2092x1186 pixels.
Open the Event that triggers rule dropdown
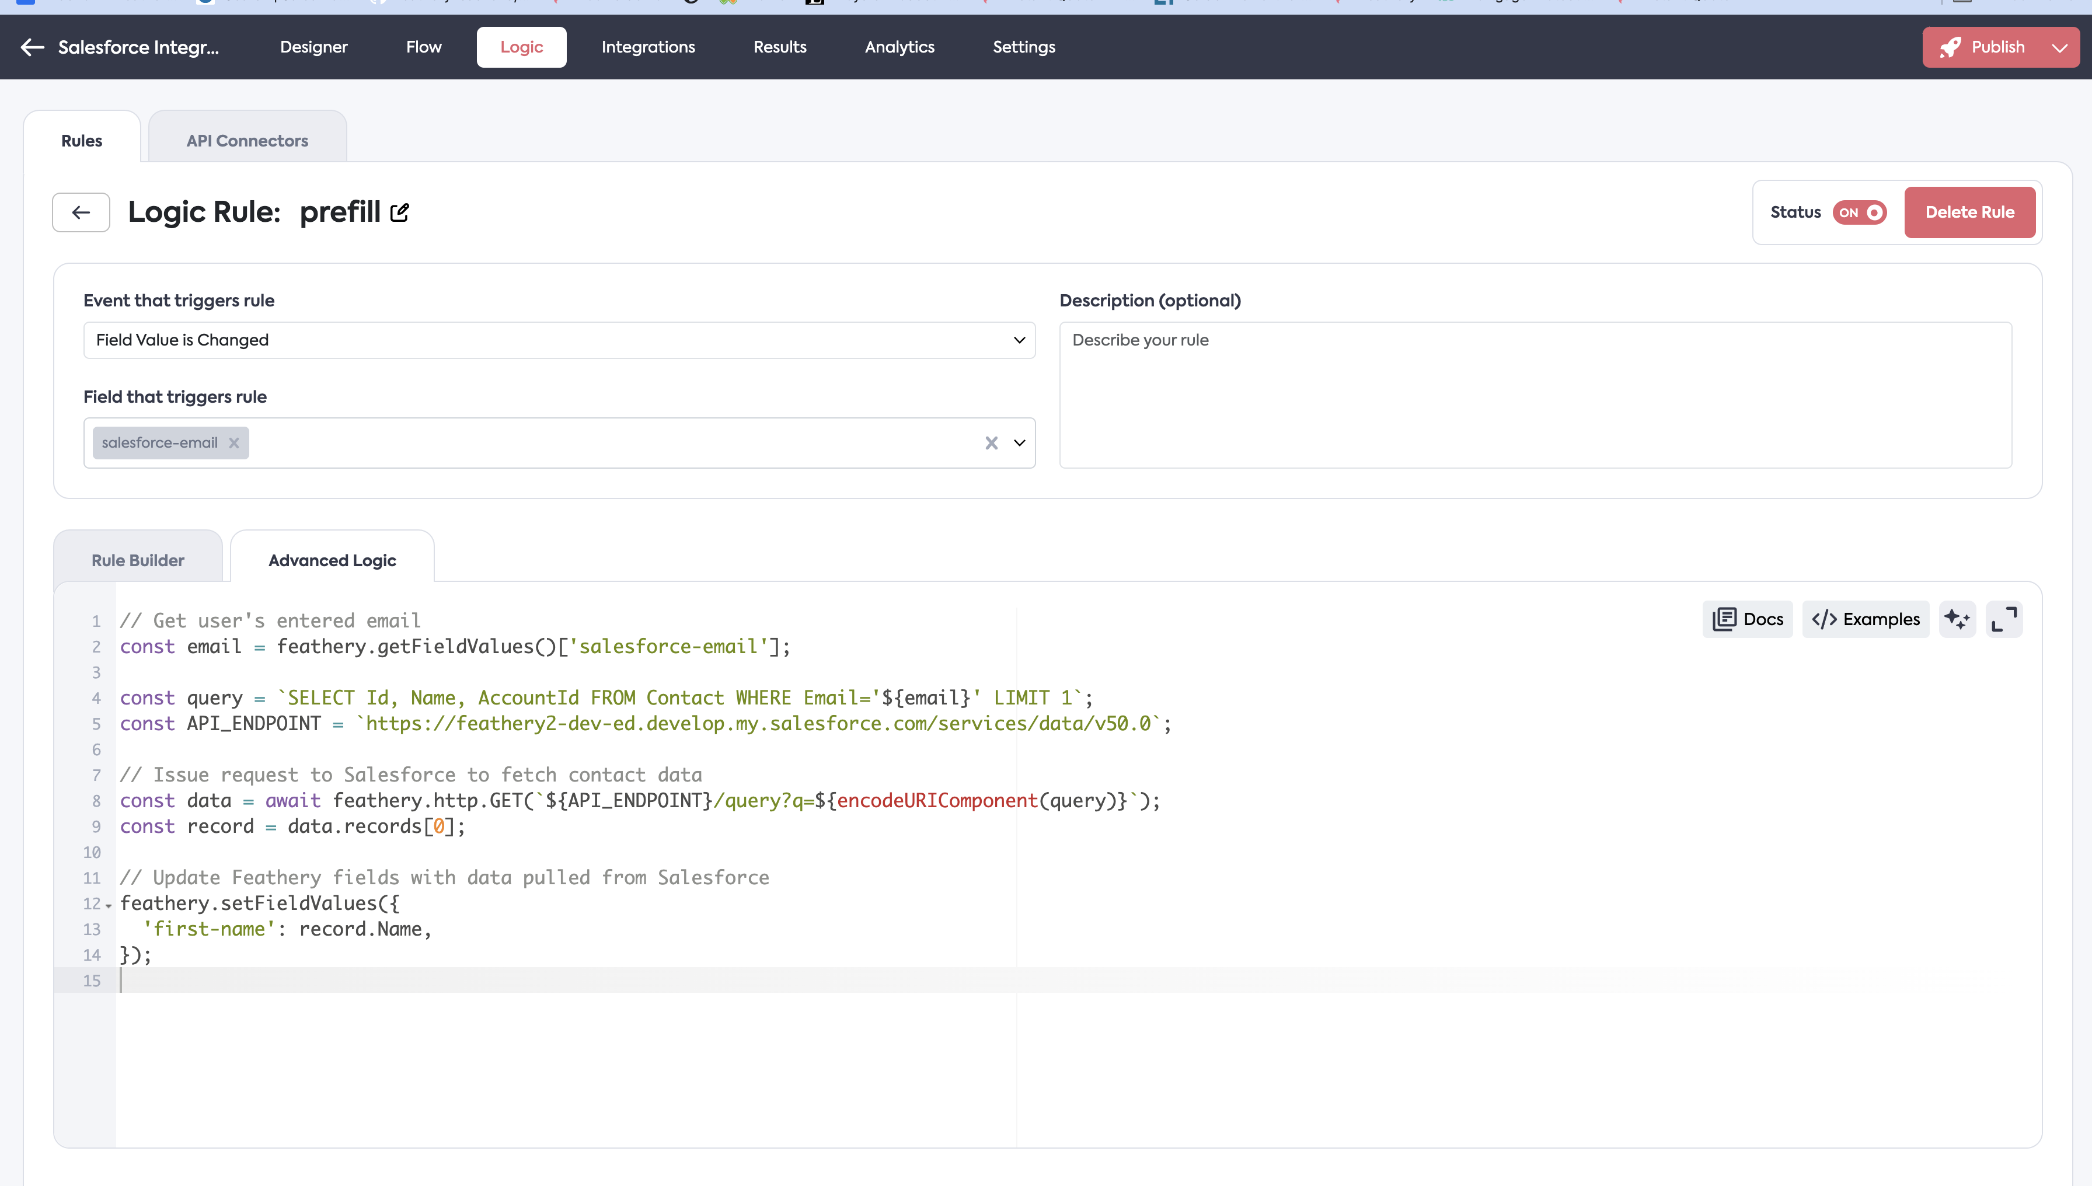click(559, 340)
